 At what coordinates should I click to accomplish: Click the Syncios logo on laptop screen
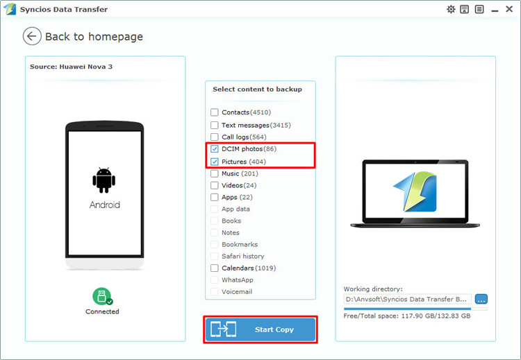[x=415, y=191]
